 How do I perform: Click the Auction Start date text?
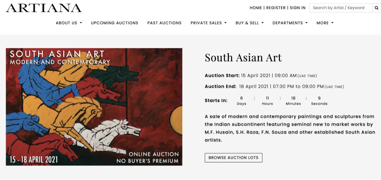pyautogui.click(x=269, y=76)
